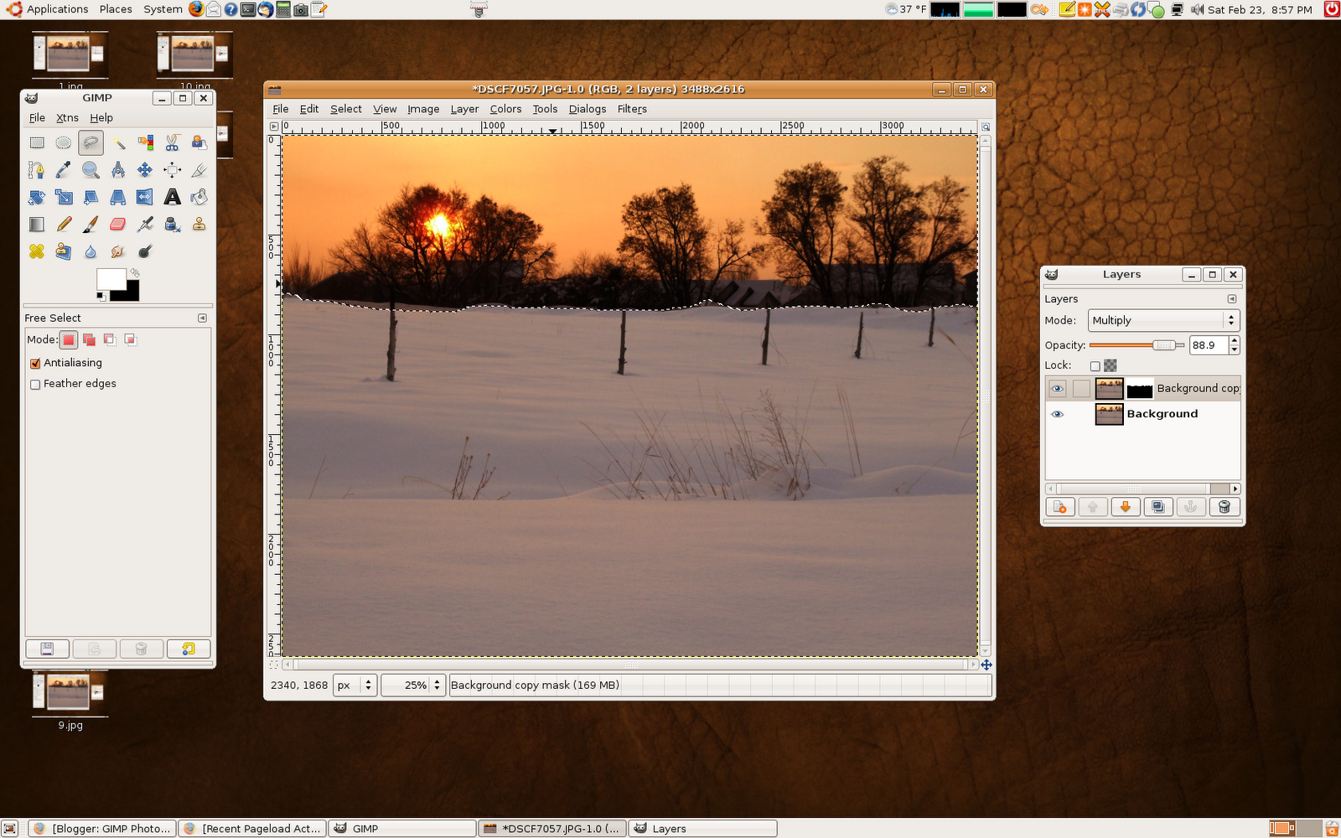Click the foreground color swatch

coord(111,278)
